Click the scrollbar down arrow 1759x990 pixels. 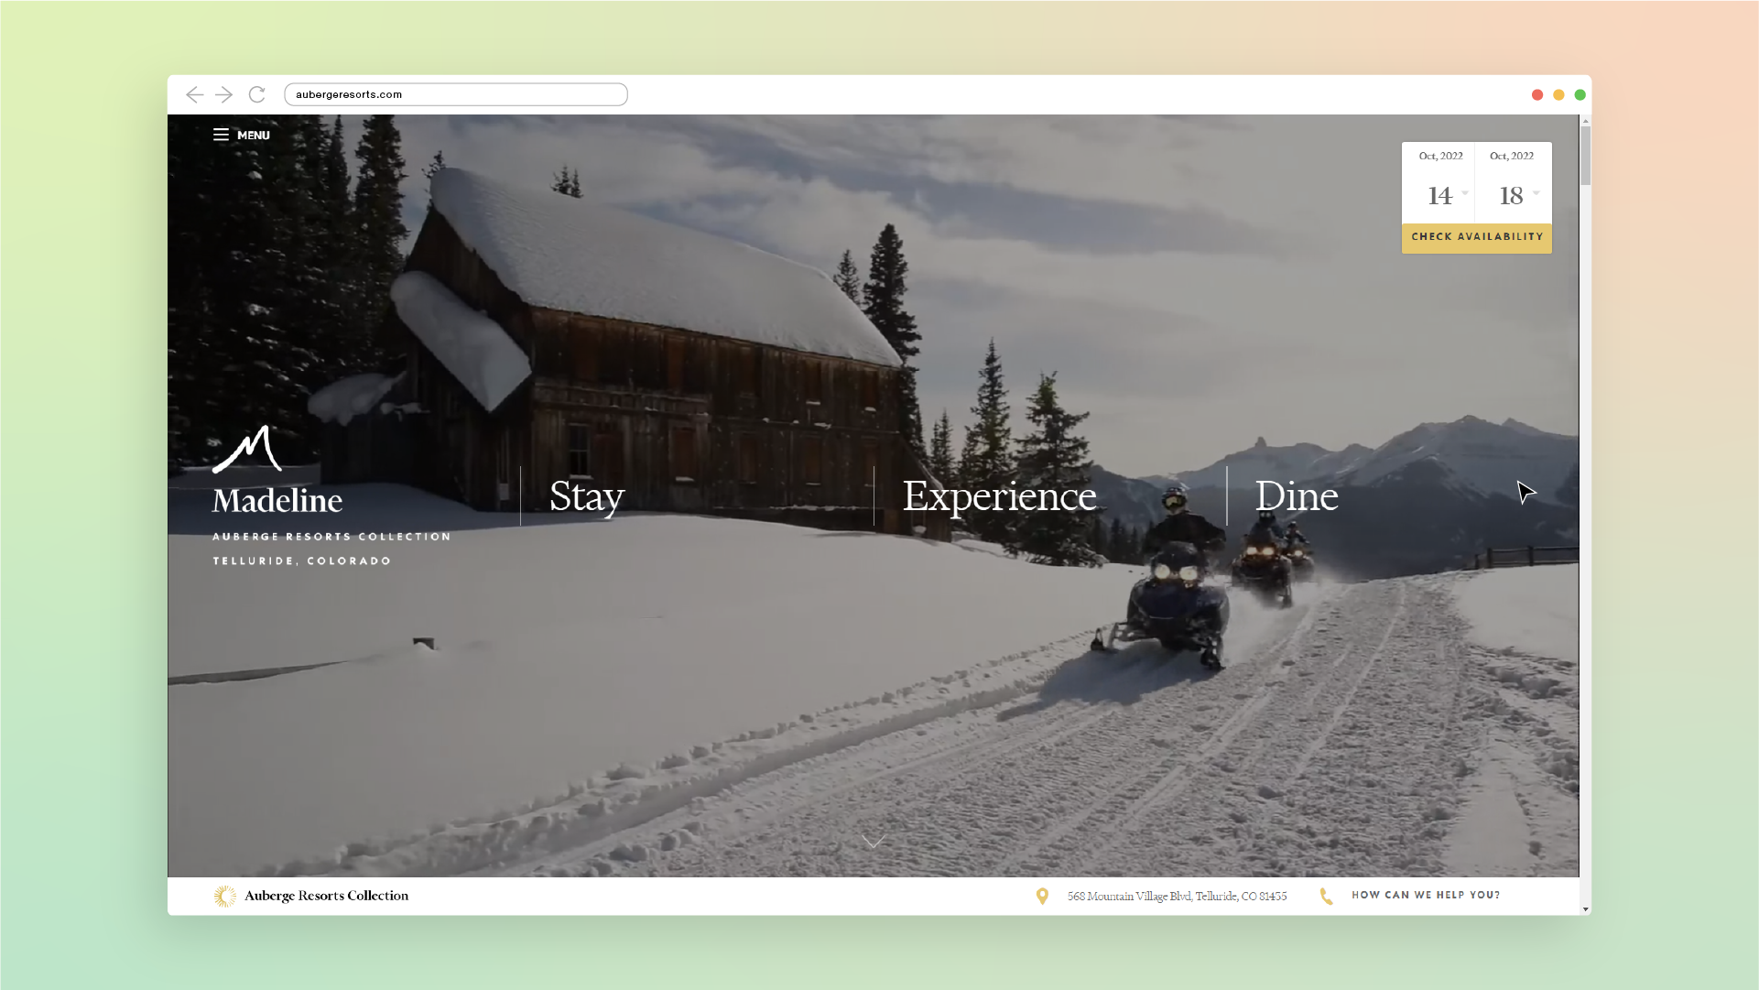click(x=1585, y=908)
